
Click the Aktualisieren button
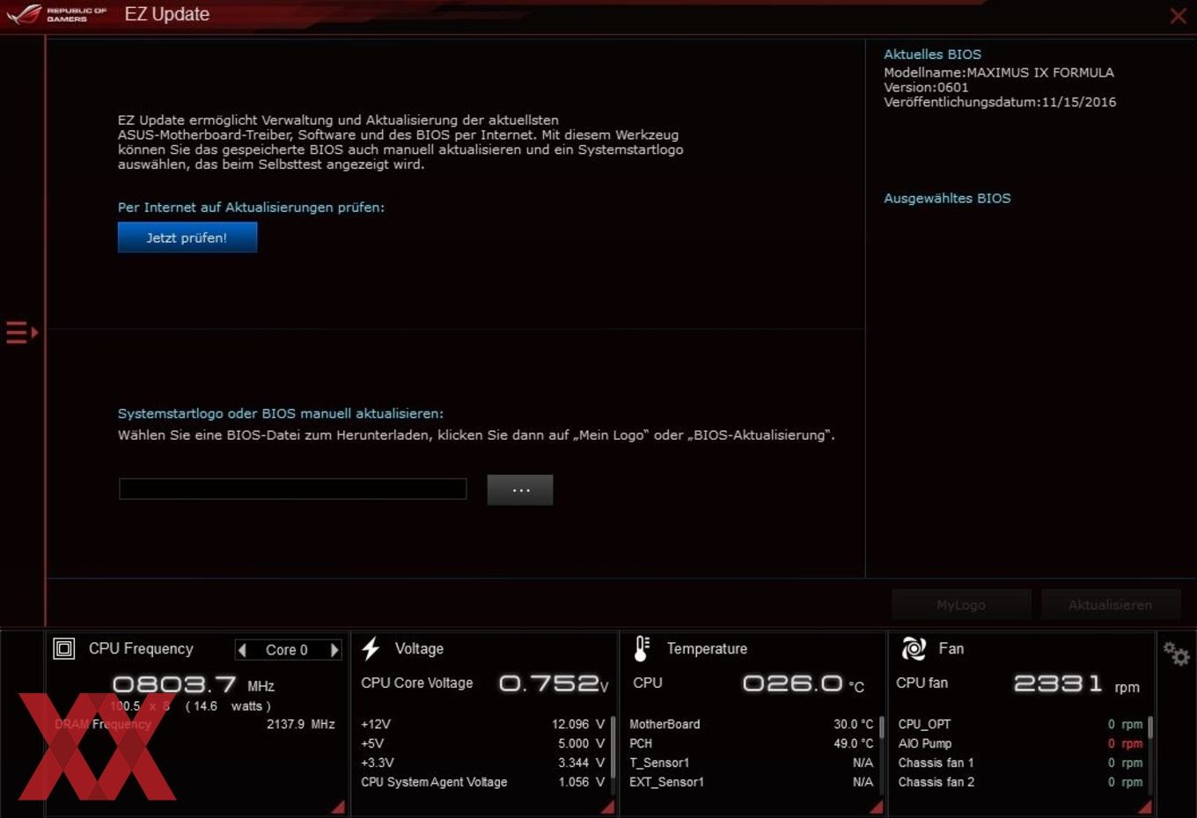pyautogui.click(x=1110, y=605)
